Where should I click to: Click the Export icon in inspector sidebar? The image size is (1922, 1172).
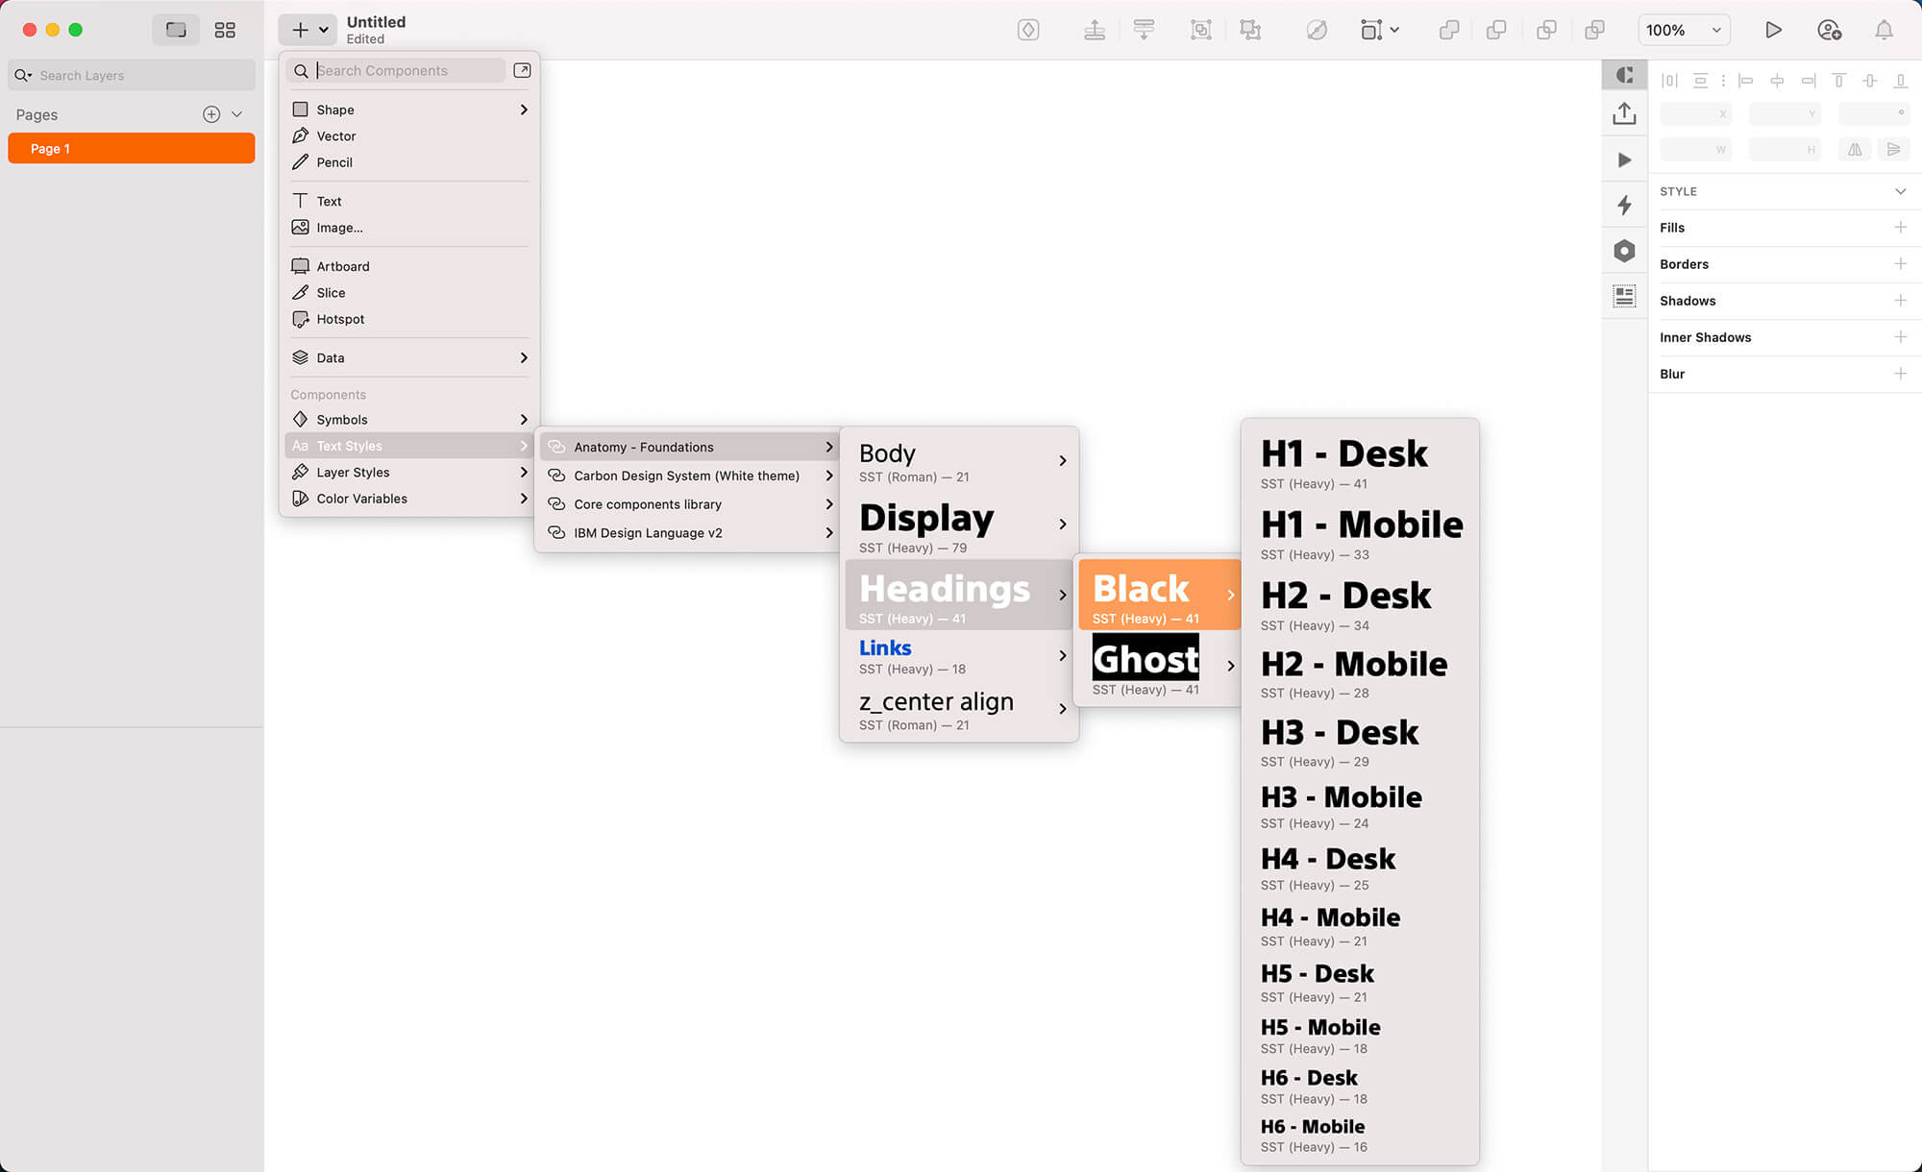point(1624,114)
